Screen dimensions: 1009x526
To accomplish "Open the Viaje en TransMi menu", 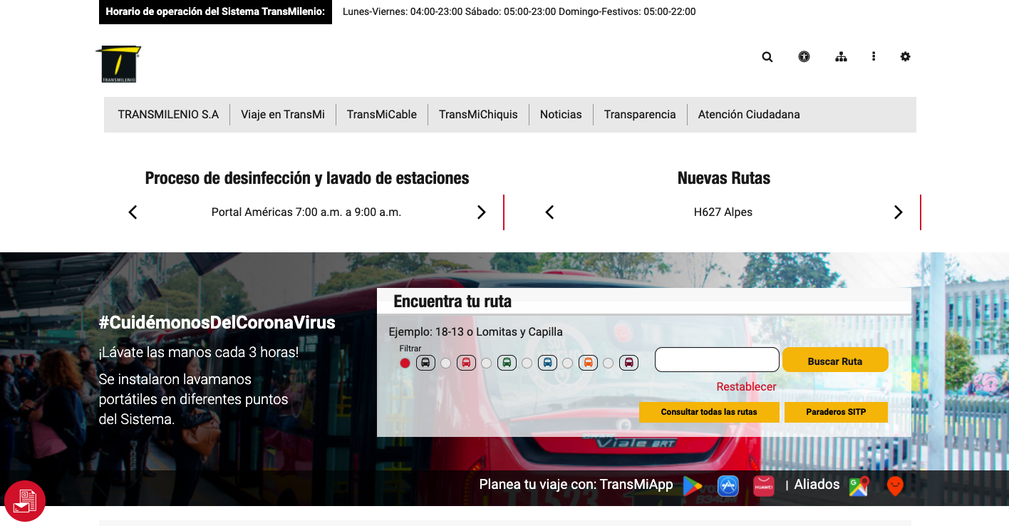I will (x=283, y=114).
